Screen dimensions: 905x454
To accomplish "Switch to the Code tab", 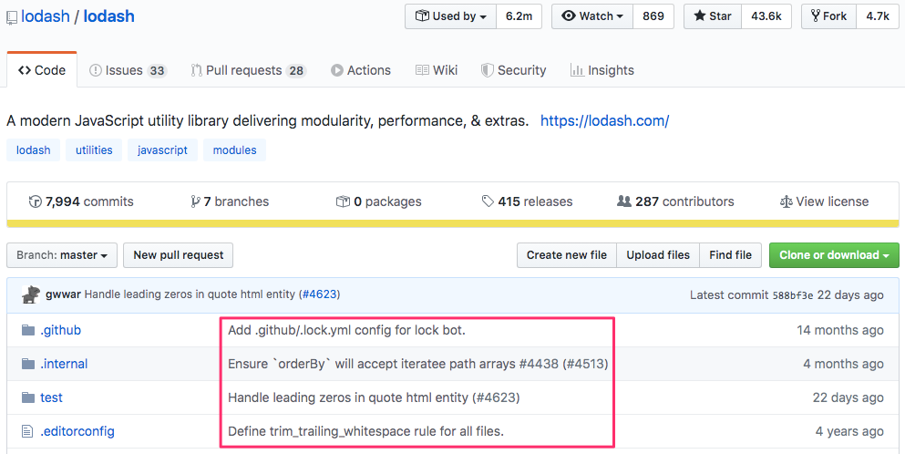I will 42,70.
